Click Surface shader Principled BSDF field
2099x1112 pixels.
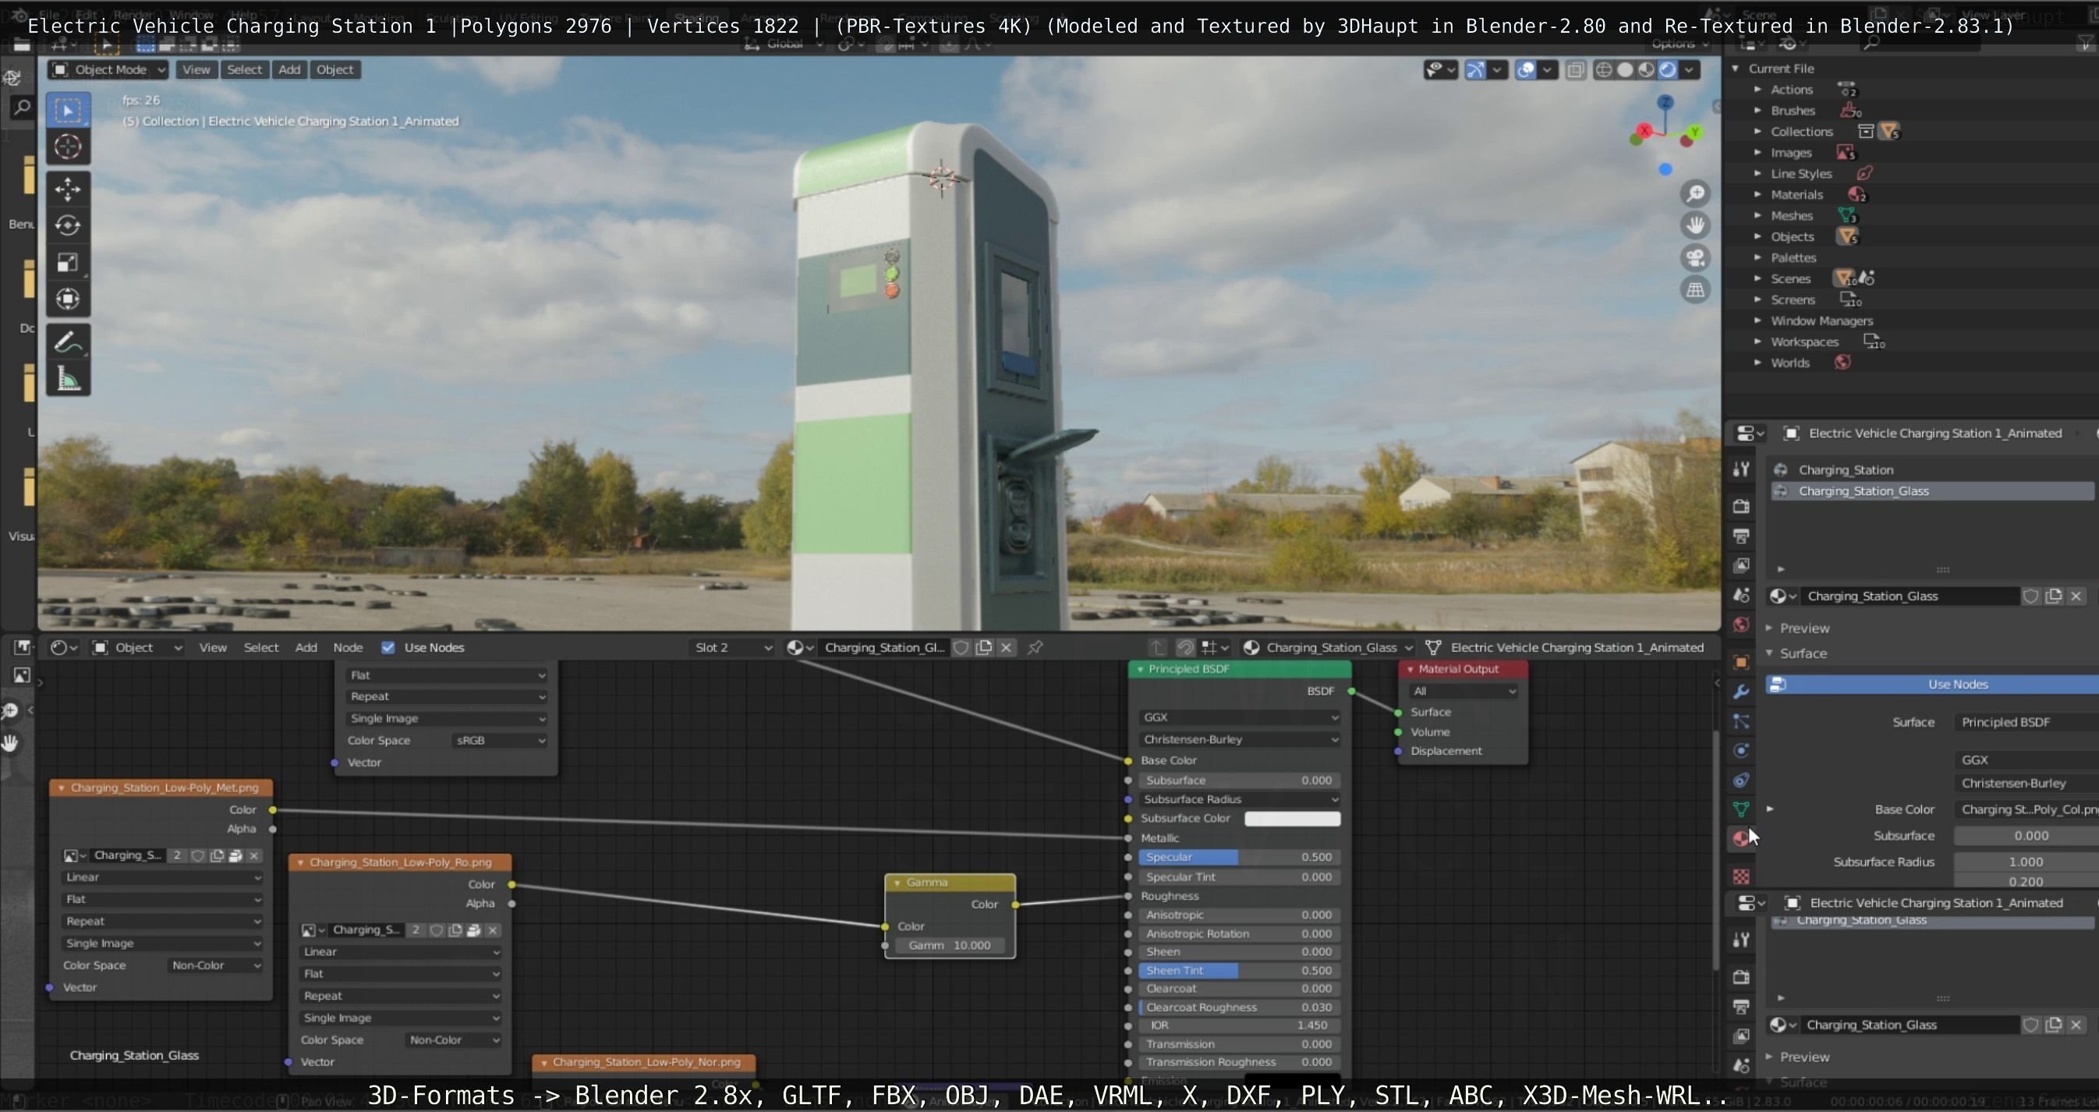pyautogui.click(x=2026, y=723)
